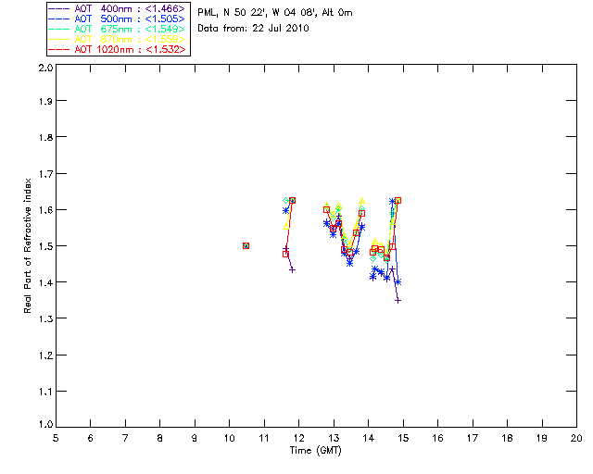Click the y-axis tick label '1.4'

point(45,282)
